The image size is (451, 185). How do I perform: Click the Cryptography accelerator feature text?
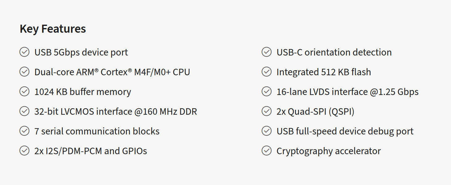(328, 151)
